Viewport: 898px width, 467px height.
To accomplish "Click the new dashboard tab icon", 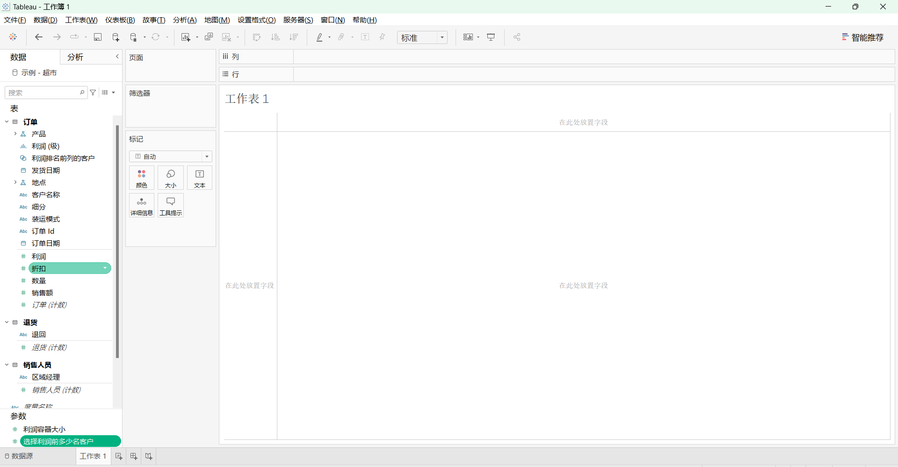I will click(134, 456).
